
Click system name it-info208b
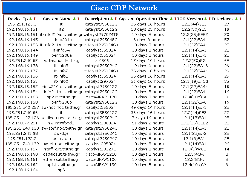point(61,102)
